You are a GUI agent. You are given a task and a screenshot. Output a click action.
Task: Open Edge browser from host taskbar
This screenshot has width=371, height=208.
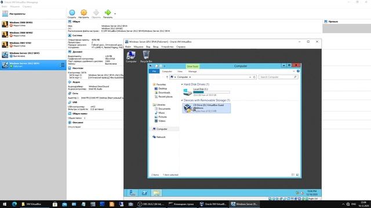click(14, 204)
